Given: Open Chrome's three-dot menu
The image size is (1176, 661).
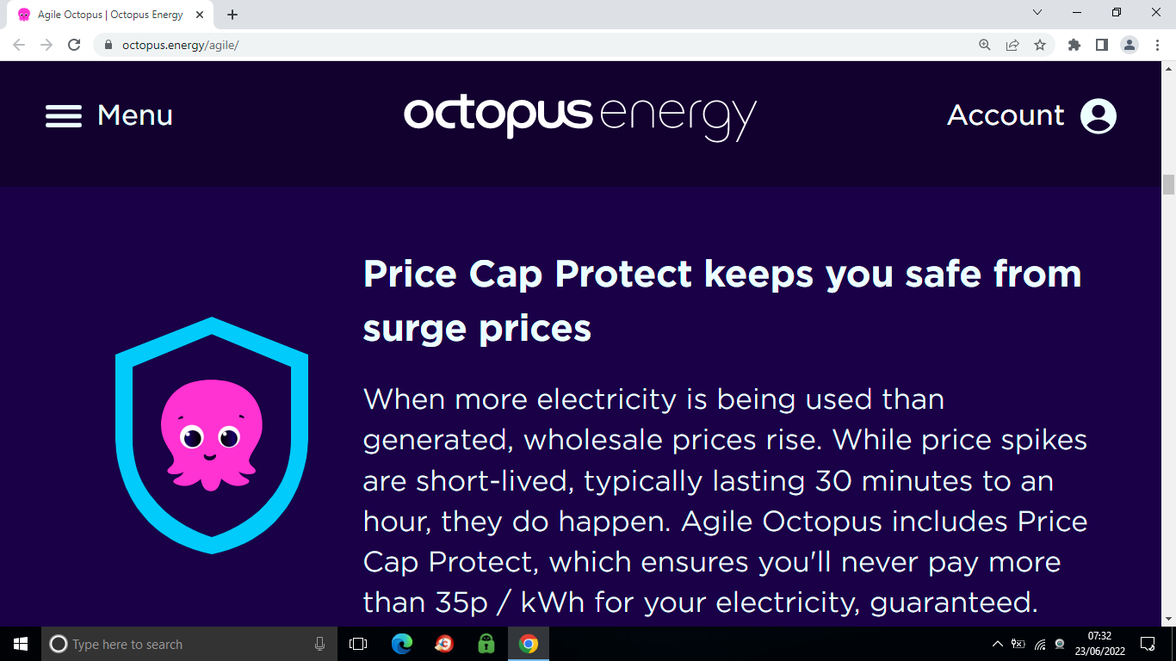Looking at the screenshot, I should pos(1156,45).
